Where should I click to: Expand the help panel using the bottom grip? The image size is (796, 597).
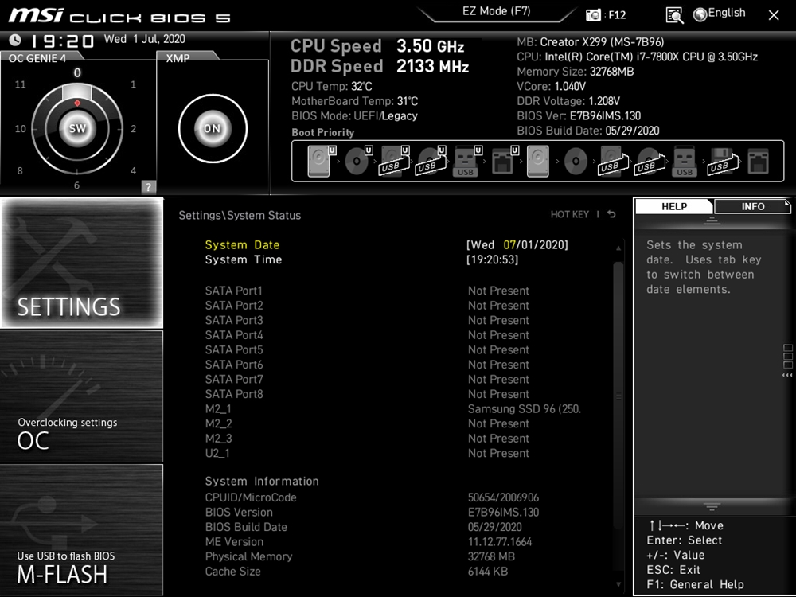(x=712, y=506)
